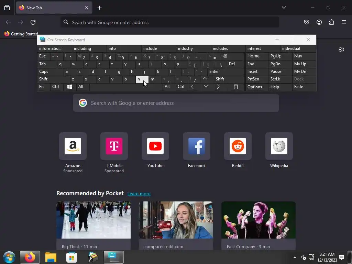The image size is (352, 264).
Task: Open the Windows Start button
Action: click(x=9, y=257)
